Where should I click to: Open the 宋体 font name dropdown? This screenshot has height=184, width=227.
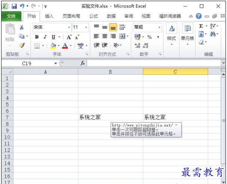click(x=69, y=27)
